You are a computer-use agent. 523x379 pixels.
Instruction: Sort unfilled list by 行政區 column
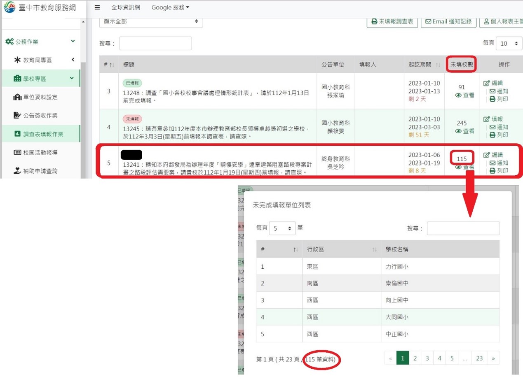(340, 249)
